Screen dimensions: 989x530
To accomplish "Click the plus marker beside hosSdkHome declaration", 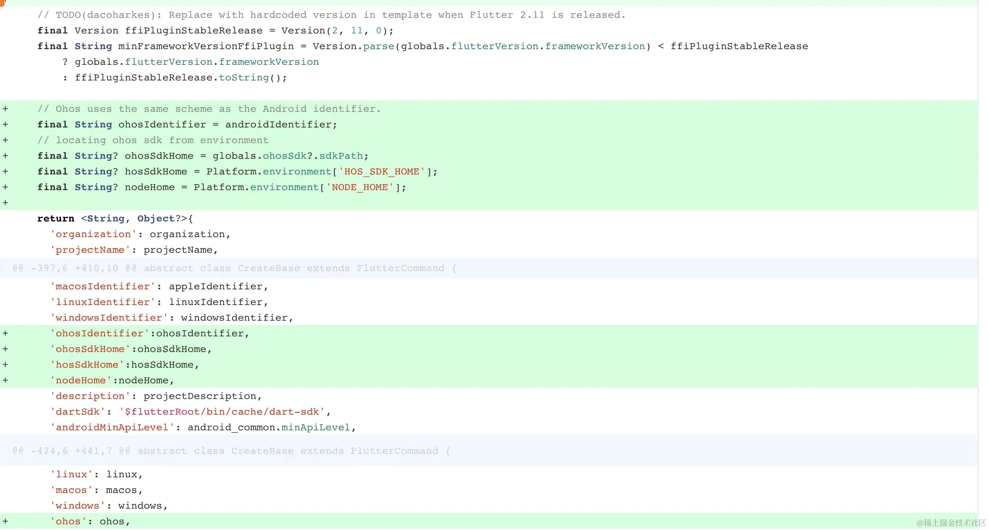I will (x=5, y=171).
